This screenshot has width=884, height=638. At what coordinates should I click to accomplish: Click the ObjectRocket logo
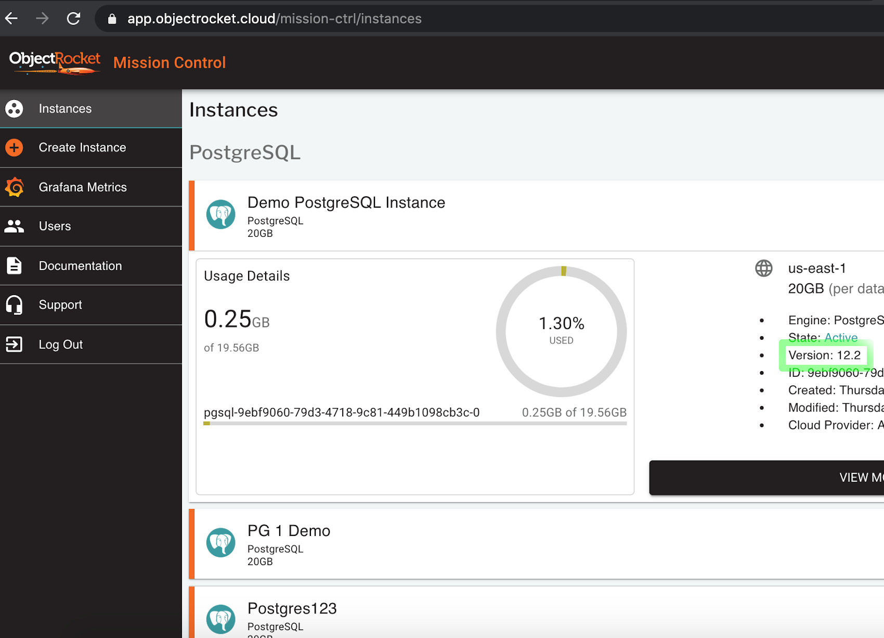click(55, 62)
